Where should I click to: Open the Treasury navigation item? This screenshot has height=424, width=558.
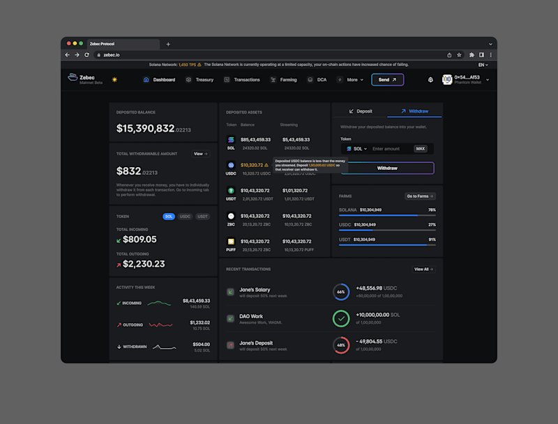pyautogui.click(x=200, y=79)
